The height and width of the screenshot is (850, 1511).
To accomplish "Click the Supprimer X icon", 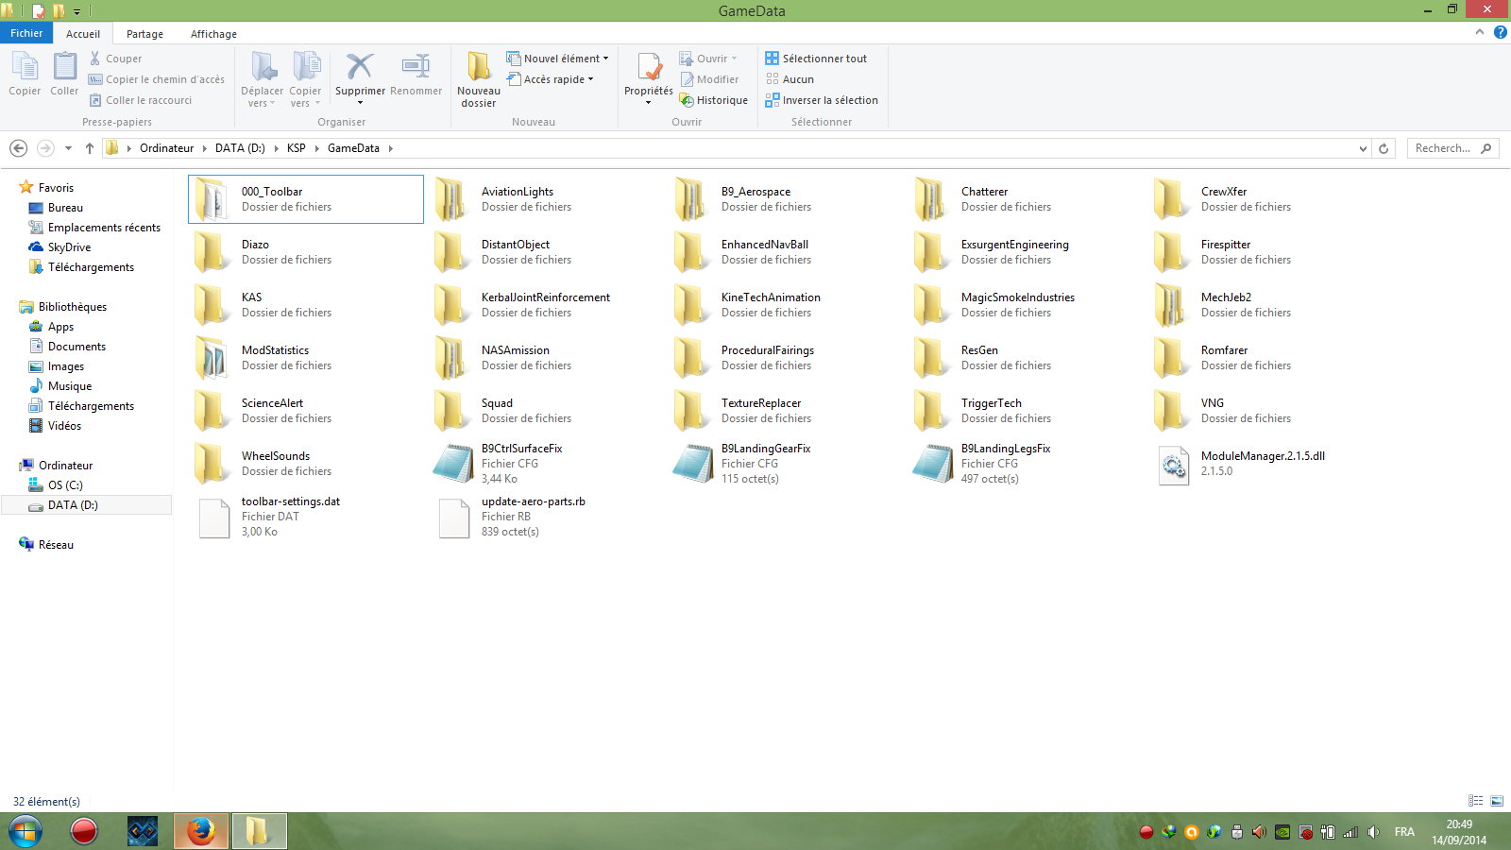I will (x=360, y=67).
